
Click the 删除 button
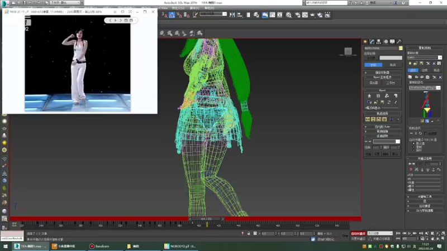tap(386, 154)
